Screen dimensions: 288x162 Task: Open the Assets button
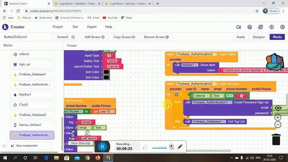241,37
